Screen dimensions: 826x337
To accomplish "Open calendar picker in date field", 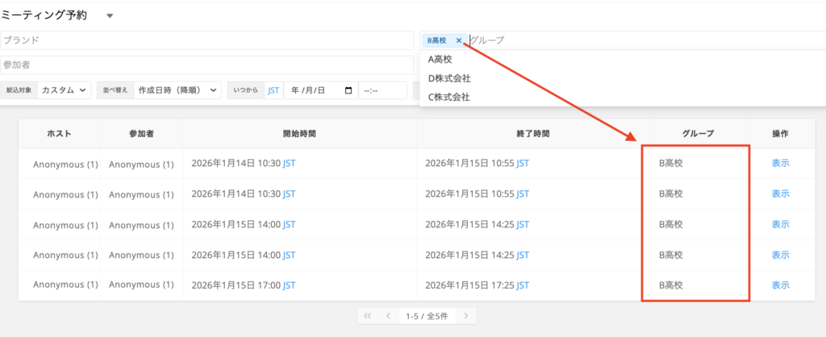I will click(348, 90).
